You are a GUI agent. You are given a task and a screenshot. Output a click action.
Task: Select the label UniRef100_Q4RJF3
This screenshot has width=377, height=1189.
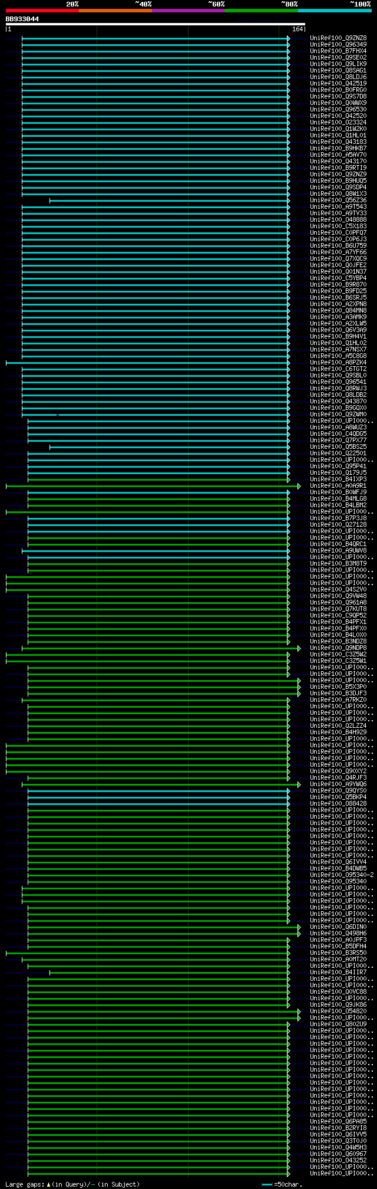[338, 778]
